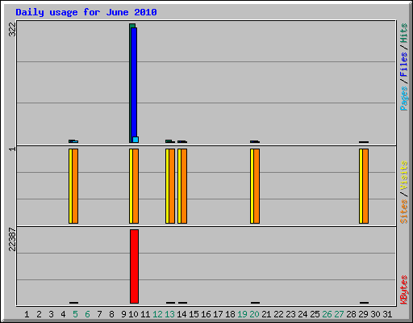Click the day 10 label on the axis
This screenshot has height=323, width=413.
[133, 314]
